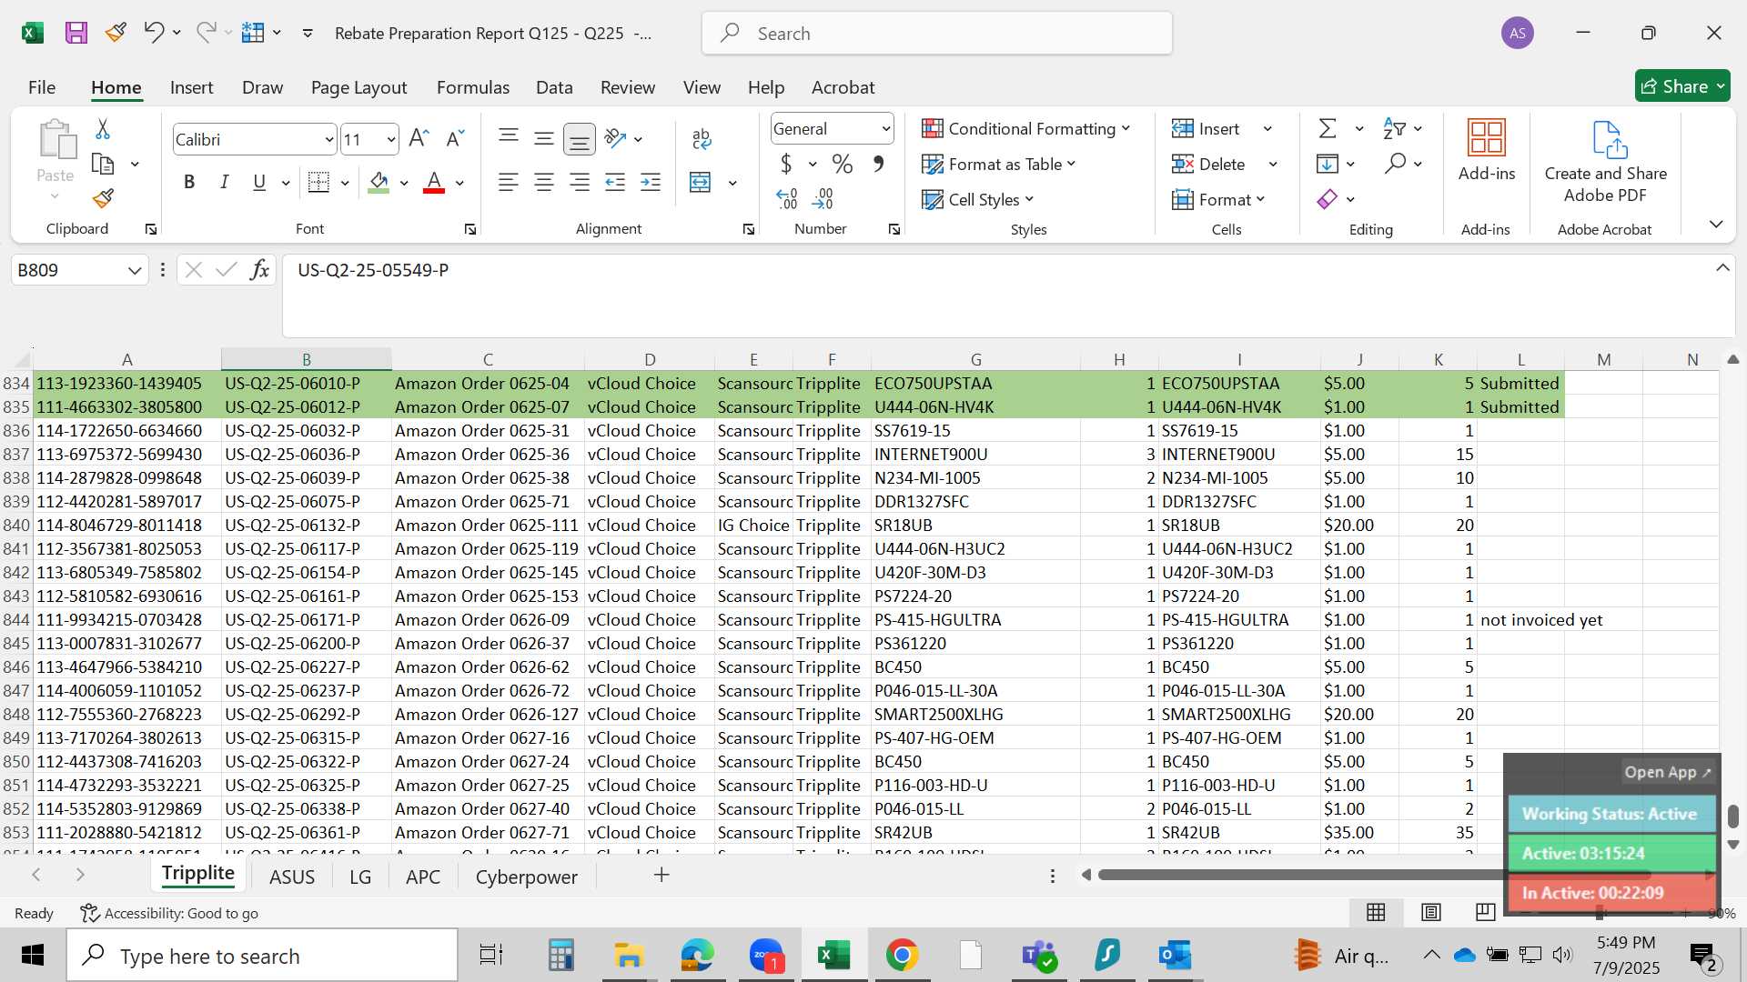Toggle Underline formatting

tap(259, 182)
